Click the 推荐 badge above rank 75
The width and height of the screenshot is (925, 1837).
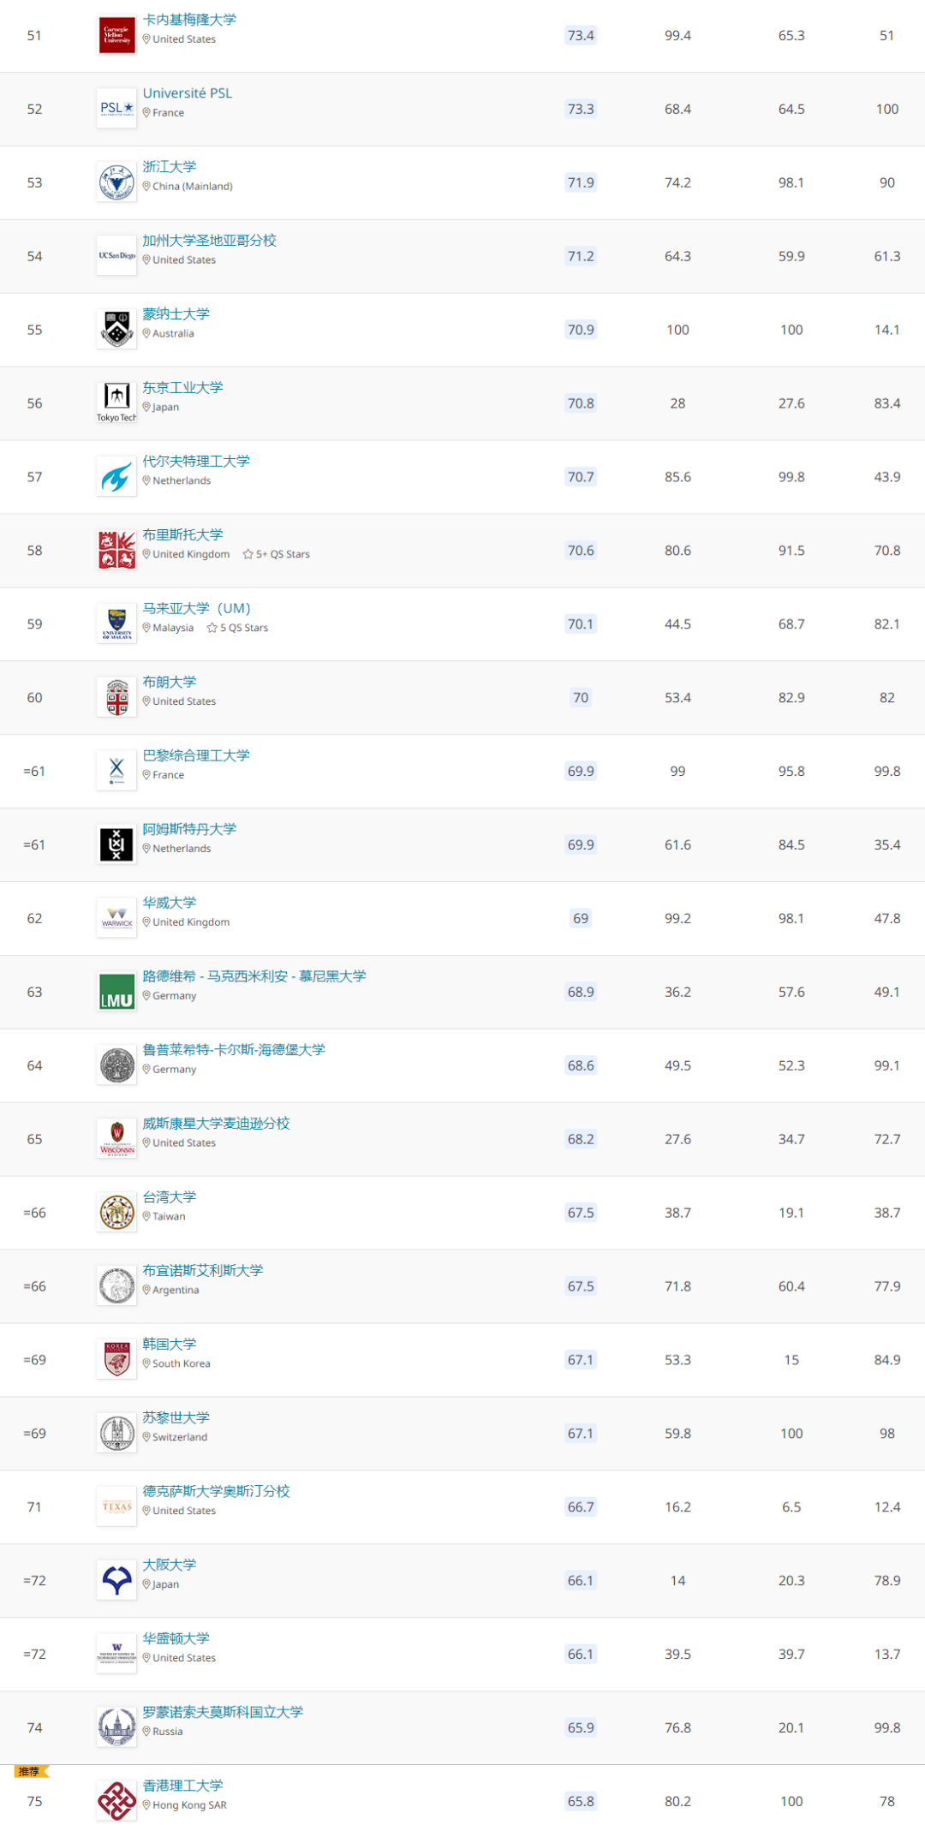point(32,1771)
